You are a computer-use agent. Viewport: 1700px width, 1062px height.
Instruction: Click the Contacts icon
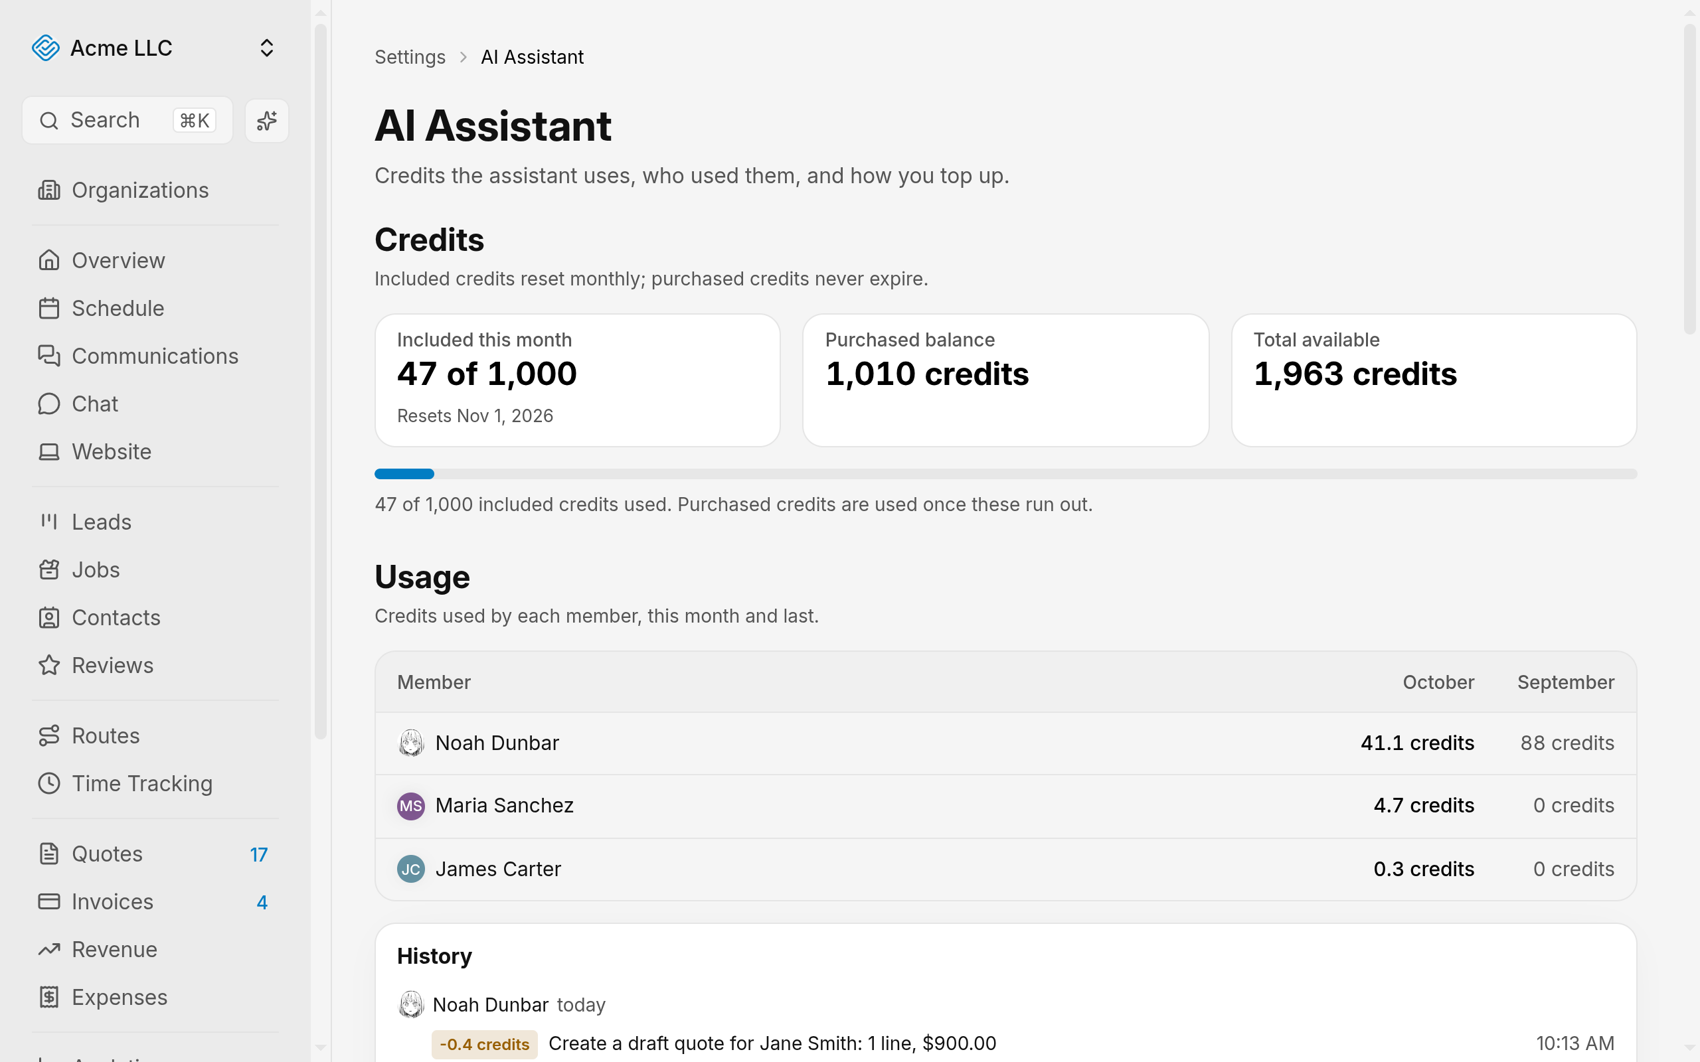(49, 617)
